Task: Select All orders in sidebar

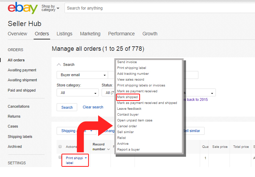Action: pos(16,60)
